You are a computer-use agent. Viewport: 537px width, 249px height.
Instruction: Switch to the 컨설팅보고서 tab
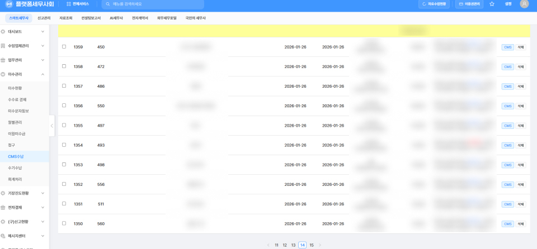click(x=91, y=18)
